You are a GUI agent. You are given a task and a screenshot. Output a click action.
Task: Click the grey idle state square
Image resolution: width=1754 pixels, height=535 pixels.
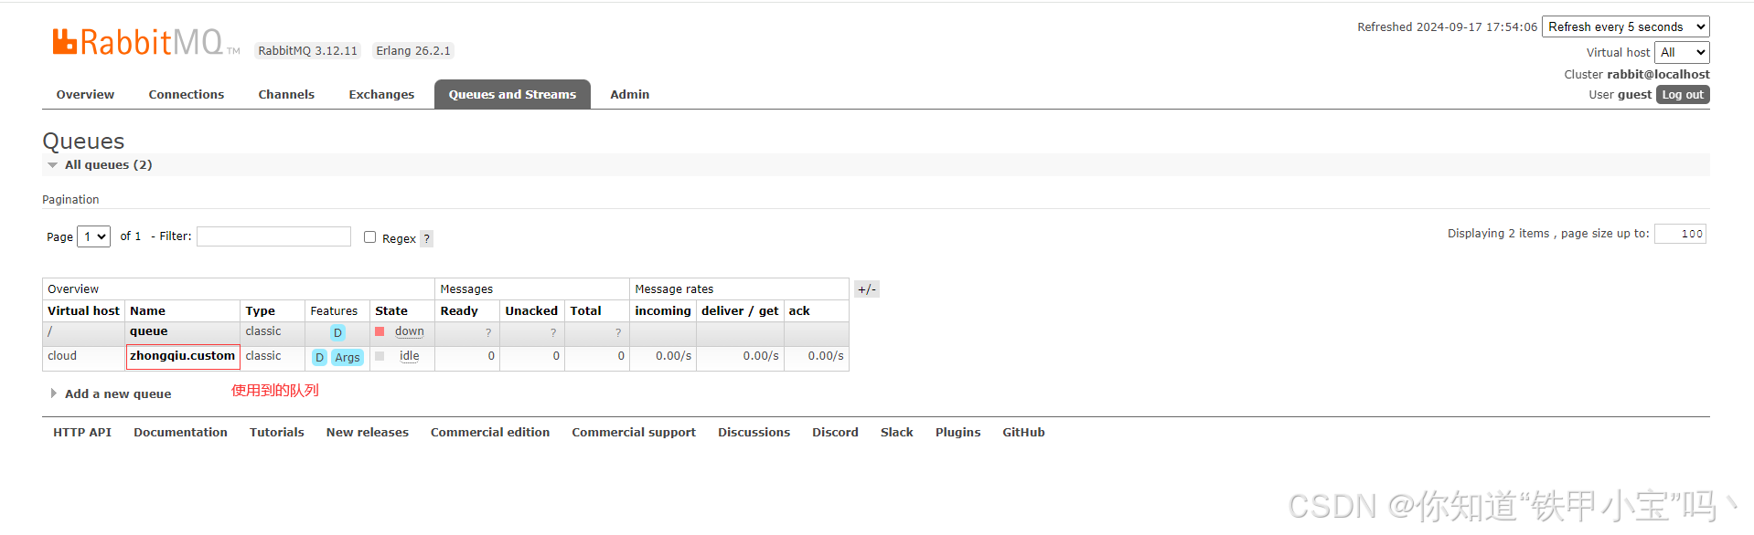[x=380, y=356]
